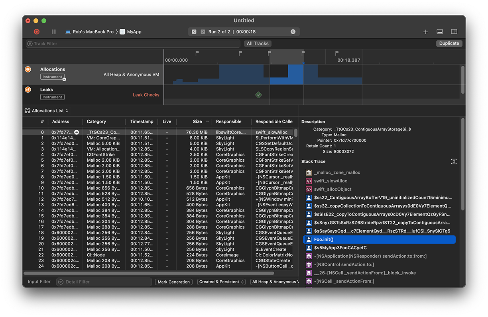Screen dimensions: 488x317
Task: Open run info button
Action: coord(293,31)
